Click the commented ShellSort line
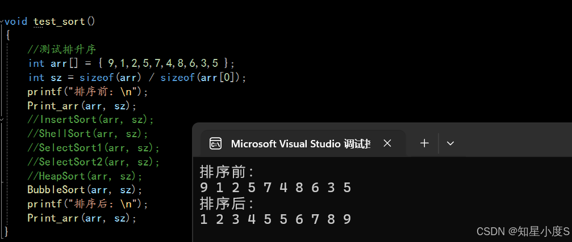The image size is (572, 242). (87, 134)
